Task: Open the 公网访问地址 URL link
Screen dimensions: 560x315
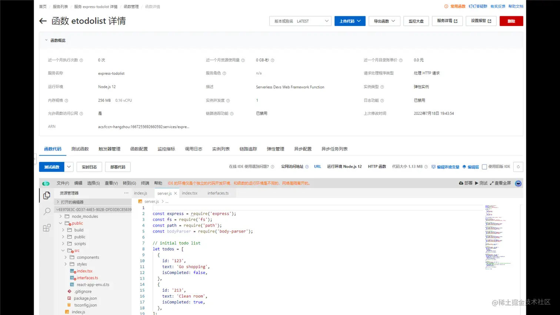Action: pyautogui.click(x=317, y=167)
